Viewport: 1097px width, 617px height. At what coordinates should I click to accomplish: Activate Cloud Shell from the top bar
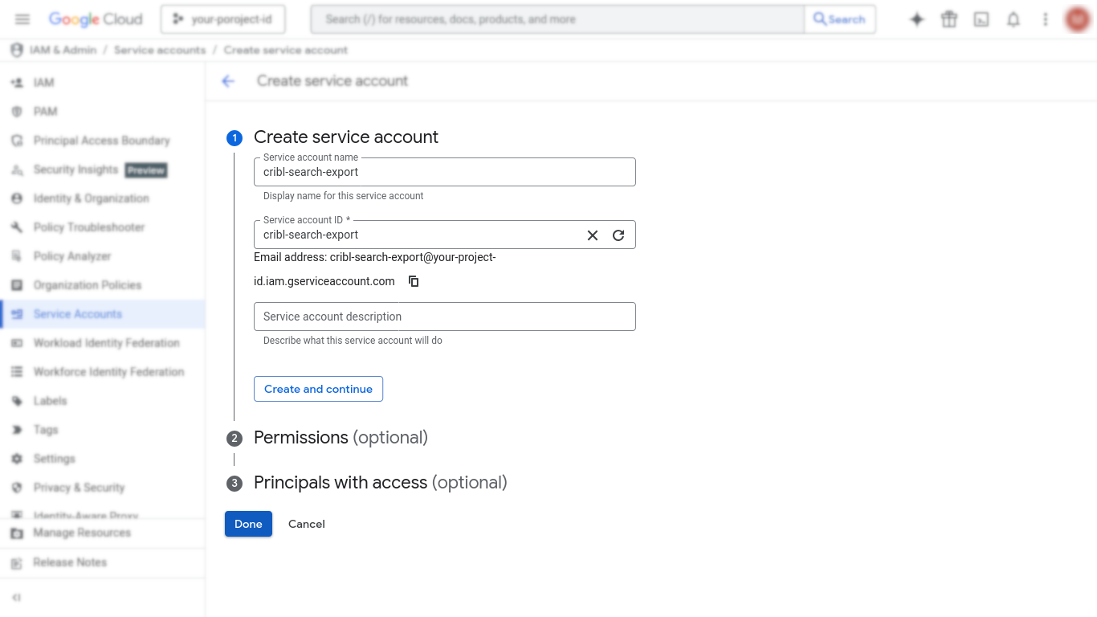click(x=981, y=18)
